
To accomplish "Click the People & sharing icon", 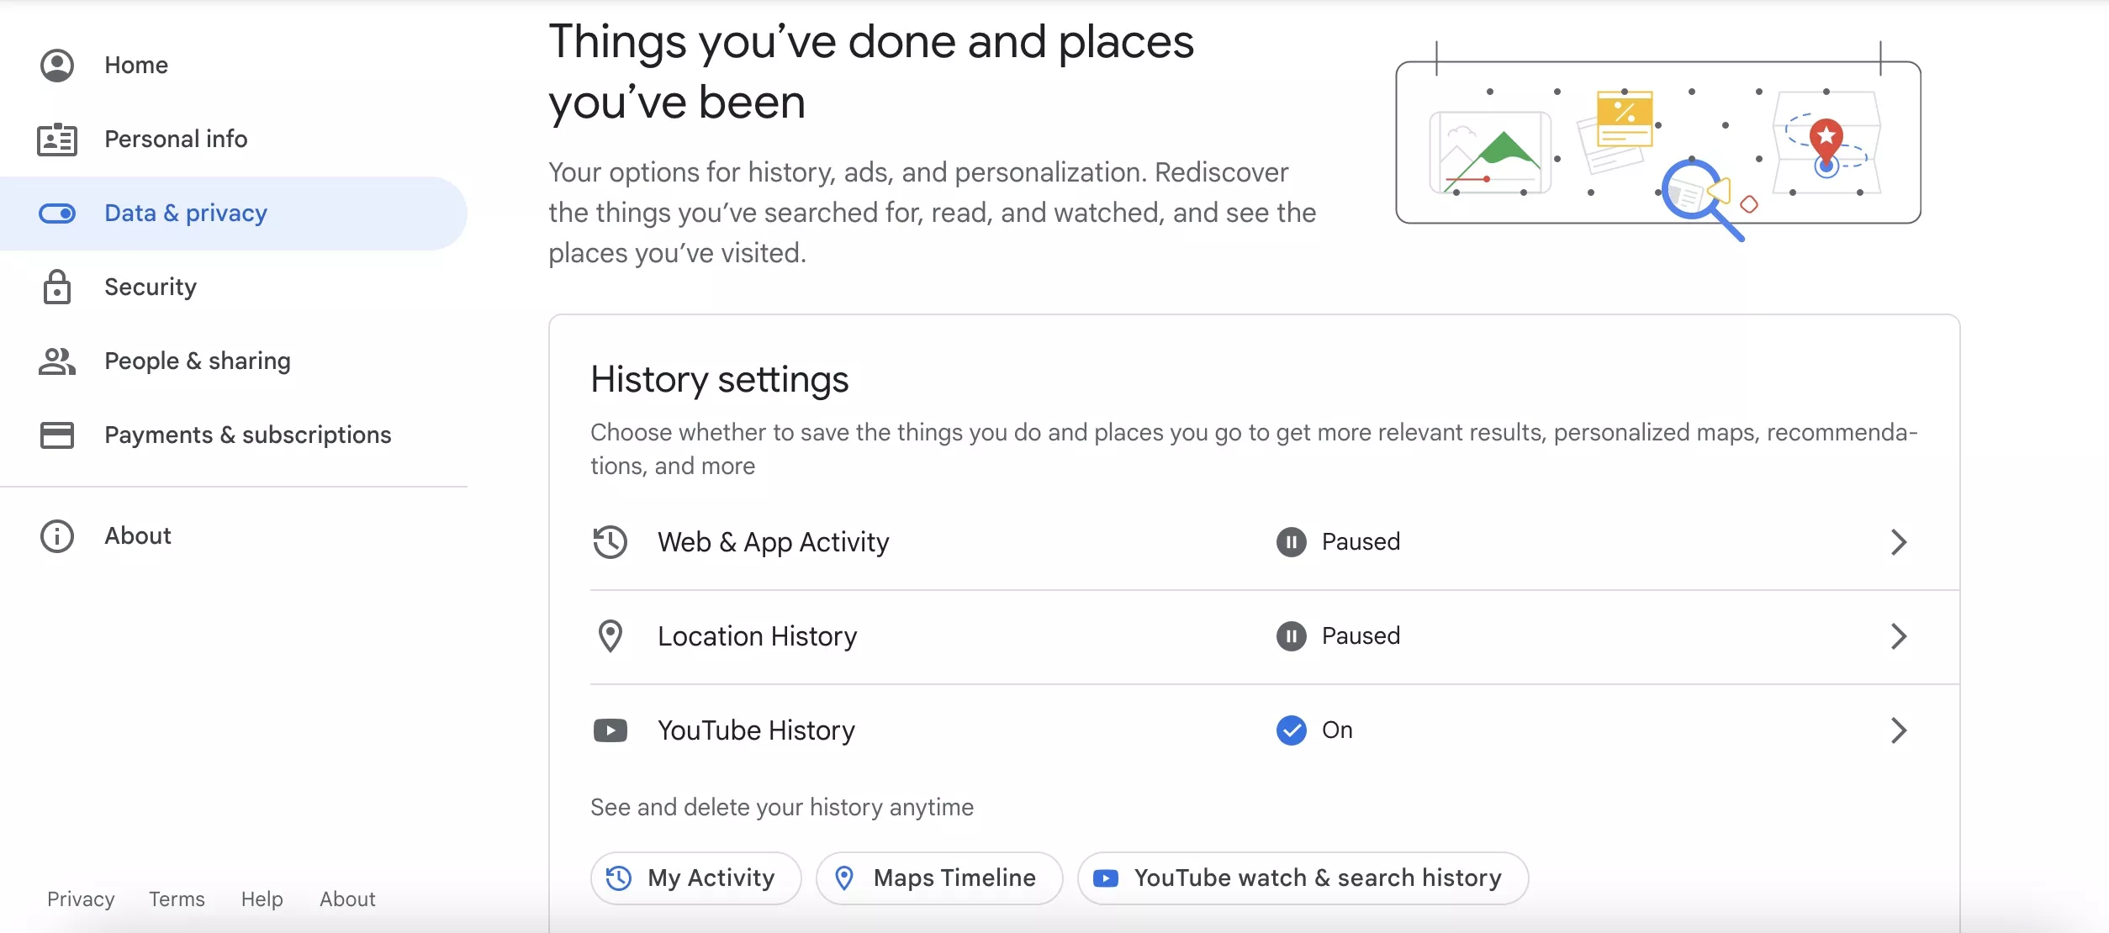I will pos(57,361).
